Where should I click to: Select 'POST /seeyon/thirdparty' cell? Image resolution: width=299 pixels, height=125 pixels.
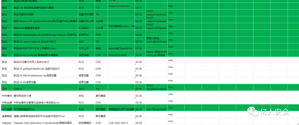point(156,26)
